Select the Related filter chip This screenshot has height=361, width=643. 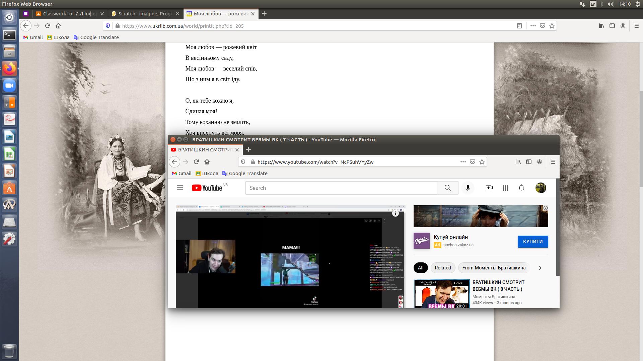[443, 268]
